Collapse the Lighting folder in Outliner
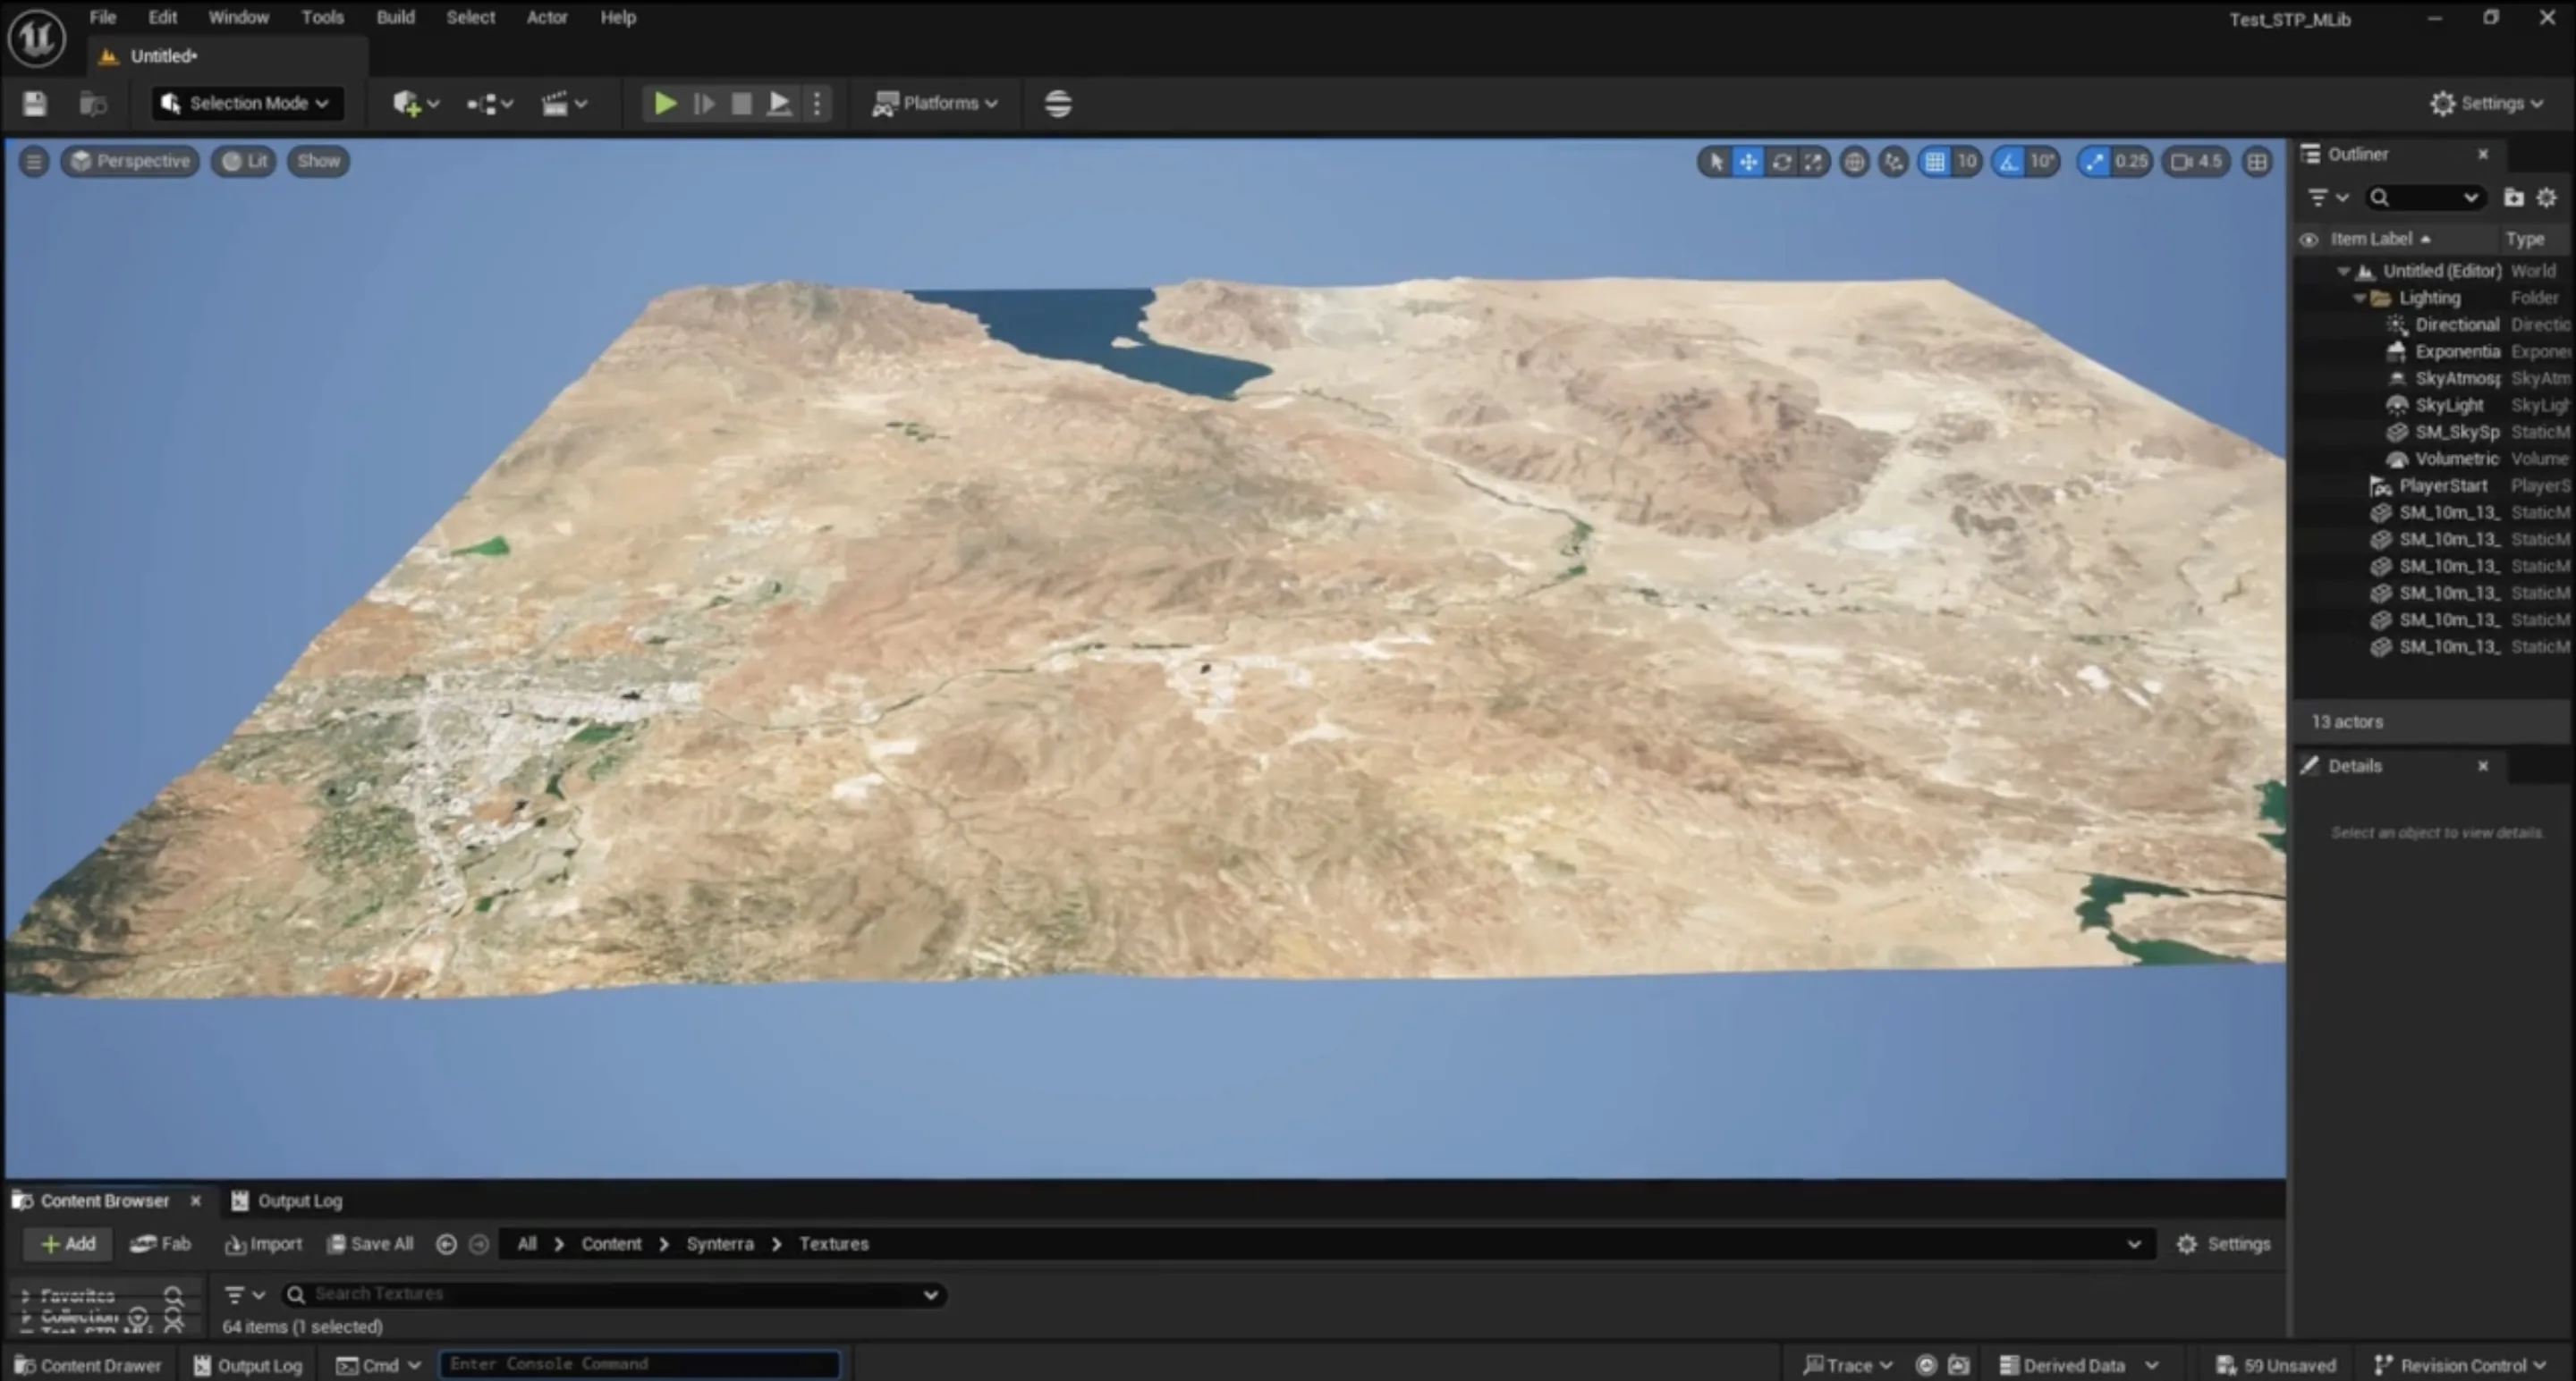2576x1381 pixels. 2359,298
